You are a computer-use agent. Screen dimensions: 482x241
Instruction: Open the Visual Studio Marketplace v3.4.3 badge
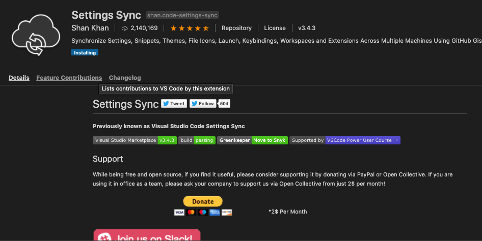pyautogui.click(x=135, y=140)
